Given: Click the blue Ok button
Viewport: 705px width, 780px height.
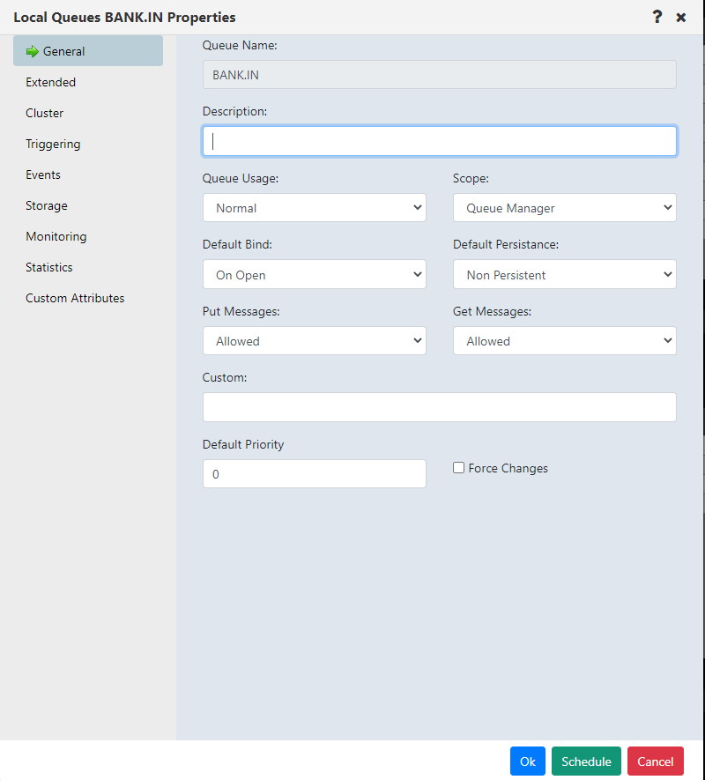Looking at the screenshot, I should point(527,761).
